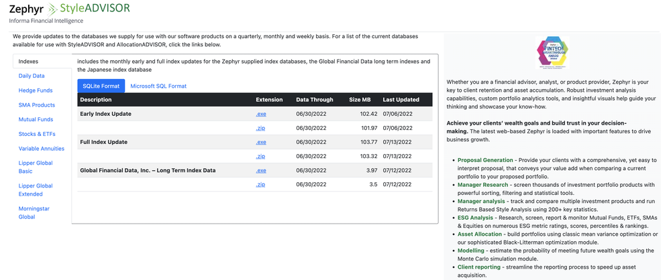
Task: Click the Manager analysis heading
Action: (x=481, y=201)
